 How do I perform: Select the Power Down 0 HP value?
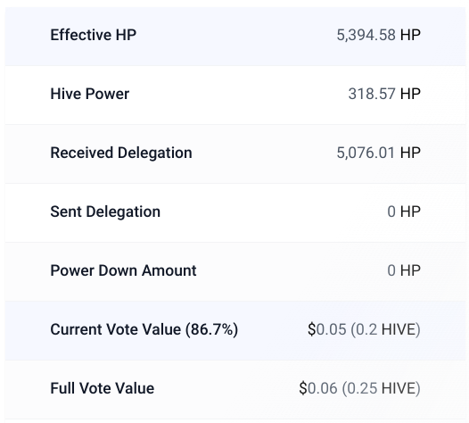click(x=404, y=270)
